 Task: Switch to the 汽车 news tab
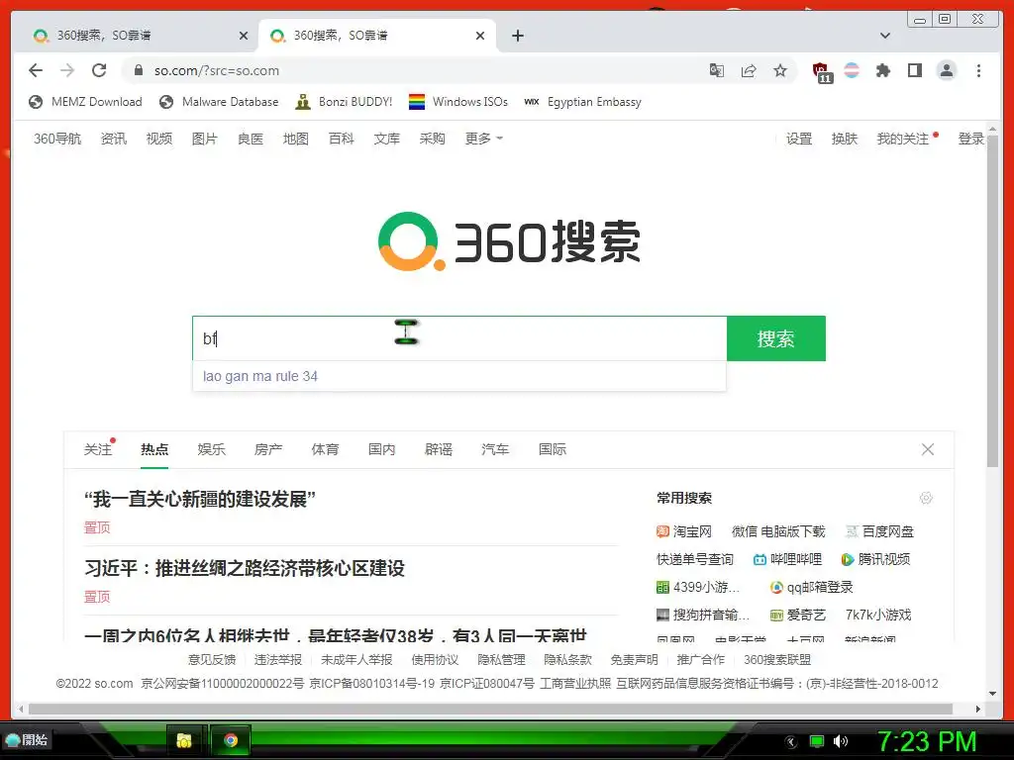click(x=495, y=449)
